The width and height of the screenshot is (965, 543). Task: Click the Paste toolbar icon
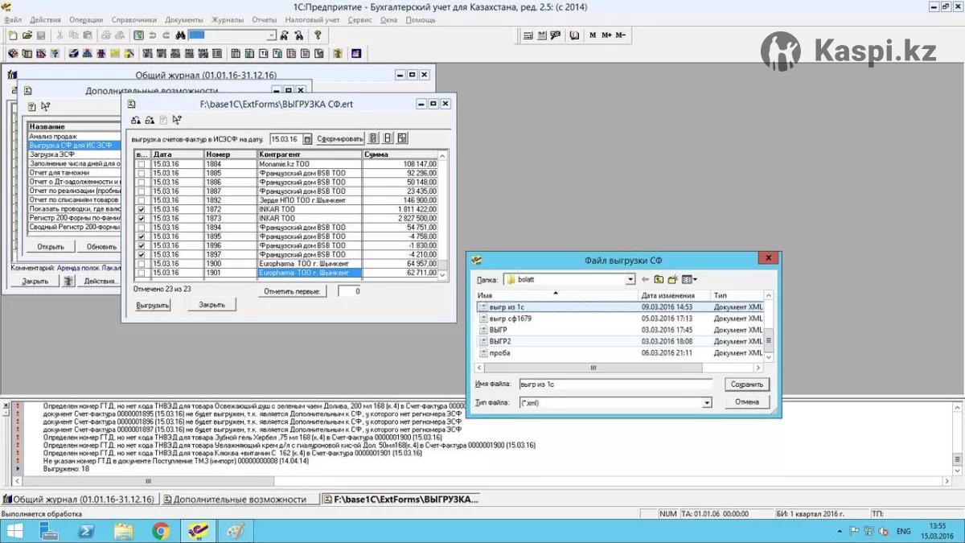point(87,35)
